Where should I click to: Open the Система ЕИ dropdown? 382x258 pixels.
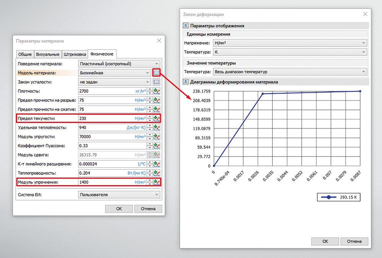click(x=119, y=195)
